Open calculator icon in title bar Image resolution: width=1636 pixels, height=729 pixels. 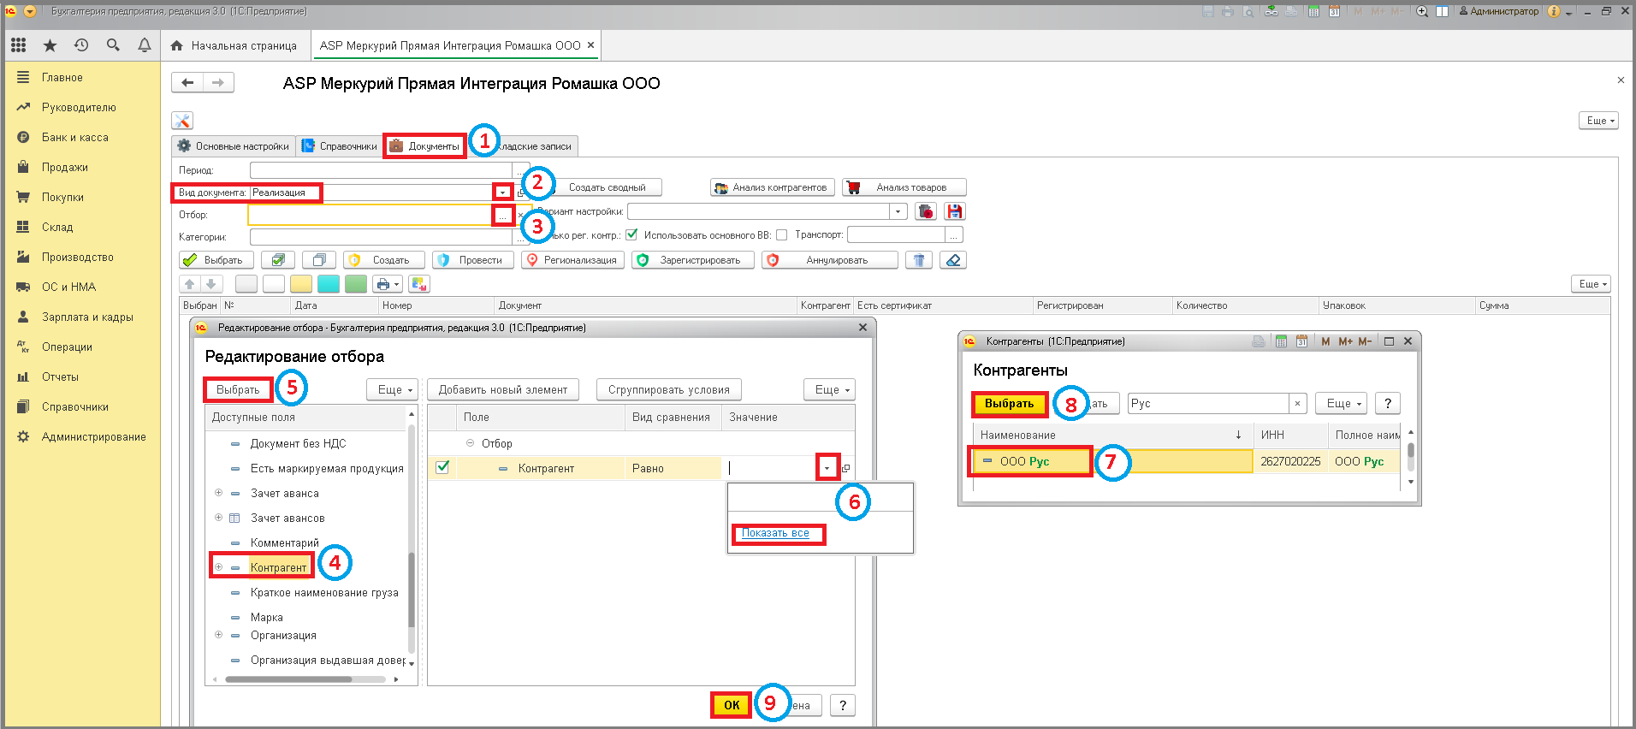[x=1313, y=11]
